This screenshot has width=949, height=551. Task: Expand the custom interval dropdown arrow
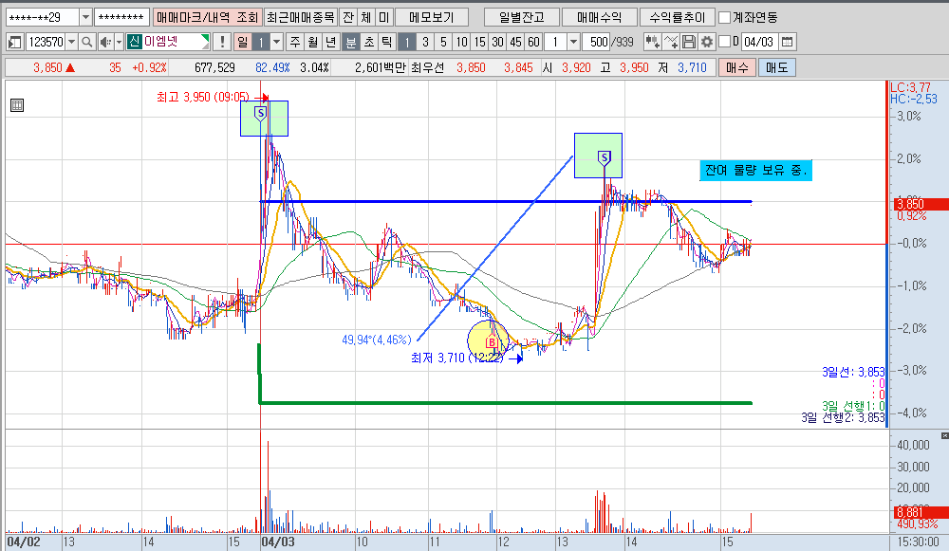573,42
